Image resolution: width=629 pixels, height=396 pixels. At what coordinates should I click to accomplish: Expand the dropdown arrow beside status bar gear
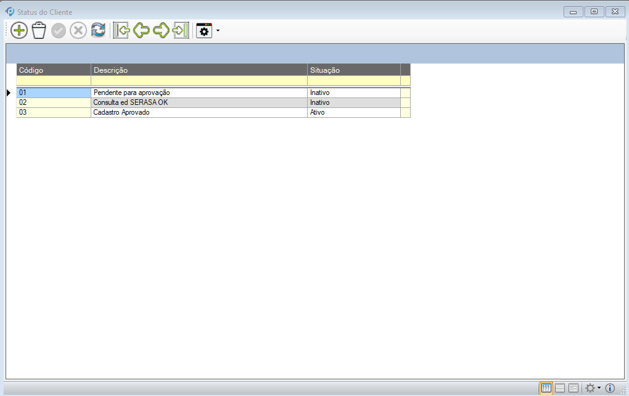pos(599,388)
